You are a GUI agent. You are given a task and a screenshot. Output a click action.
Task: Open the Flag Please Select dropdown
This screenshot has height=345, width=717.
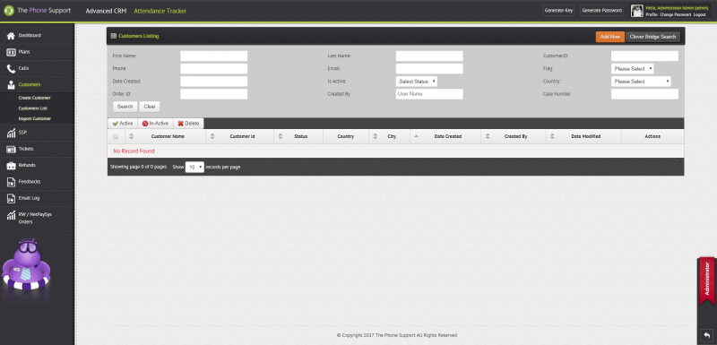tap(633, 68)
